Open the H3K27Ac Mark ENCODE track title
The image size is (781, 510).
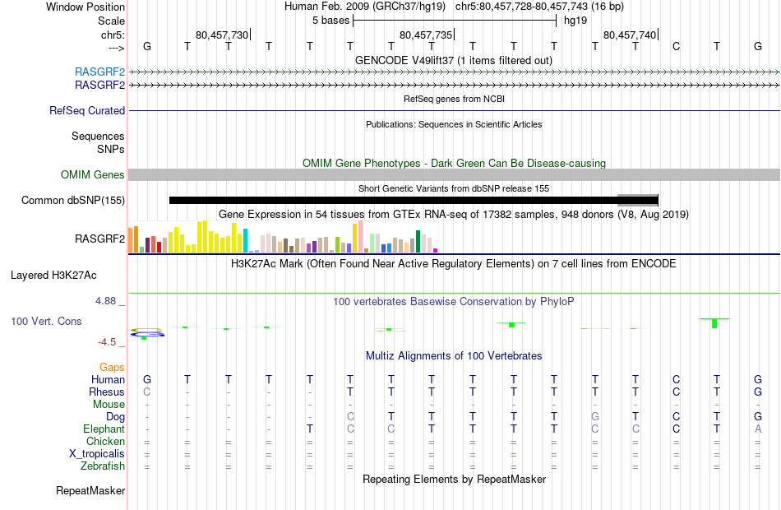click(x=453, y=264)
